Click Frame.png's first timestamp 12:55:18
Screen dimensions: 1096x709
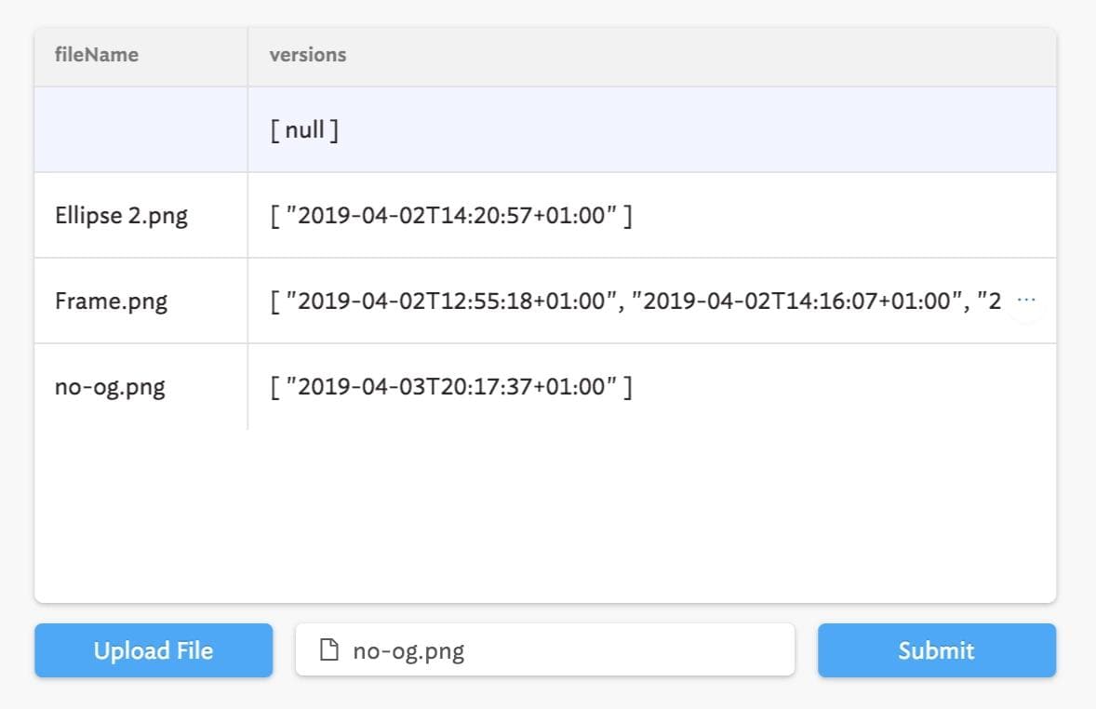point(453,301)
